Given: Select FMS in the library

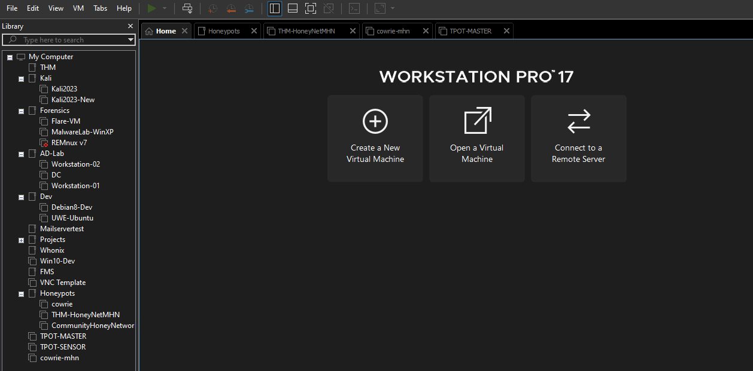Looking at the screenshot, I should 47,272.
